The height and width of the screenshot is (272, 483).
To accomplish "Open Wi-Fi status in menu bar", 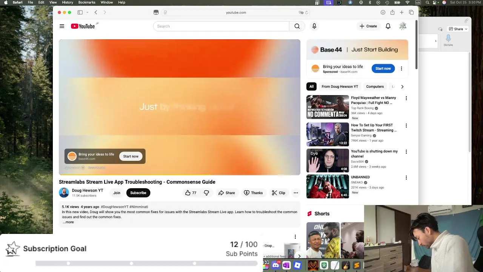I will (408, 2).
